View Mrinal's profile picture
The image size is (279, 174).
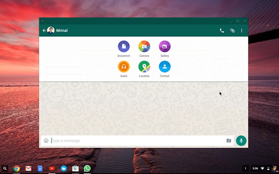tap(51, 30)
